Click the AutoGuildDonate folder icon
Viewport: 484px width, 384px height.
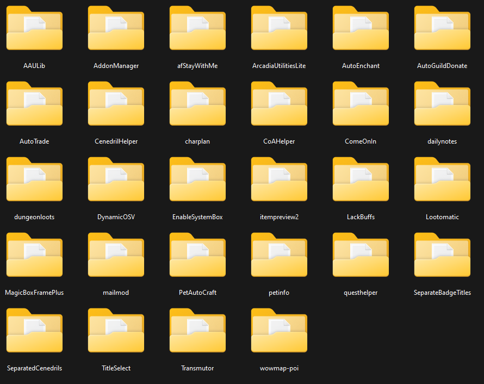[x=442, y=29]
